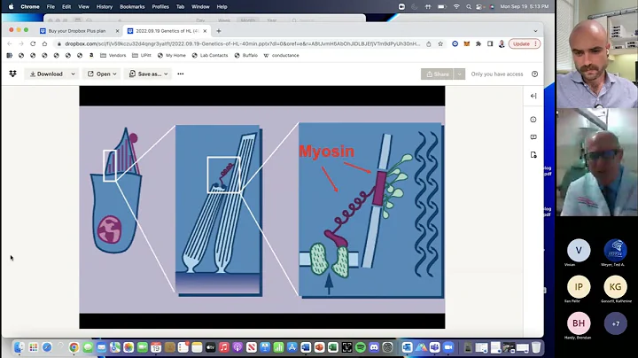Viewport: 638px width, 358px height.
Task: Close the Buy your Dropbox Plus plan tab
Action: 117,31
